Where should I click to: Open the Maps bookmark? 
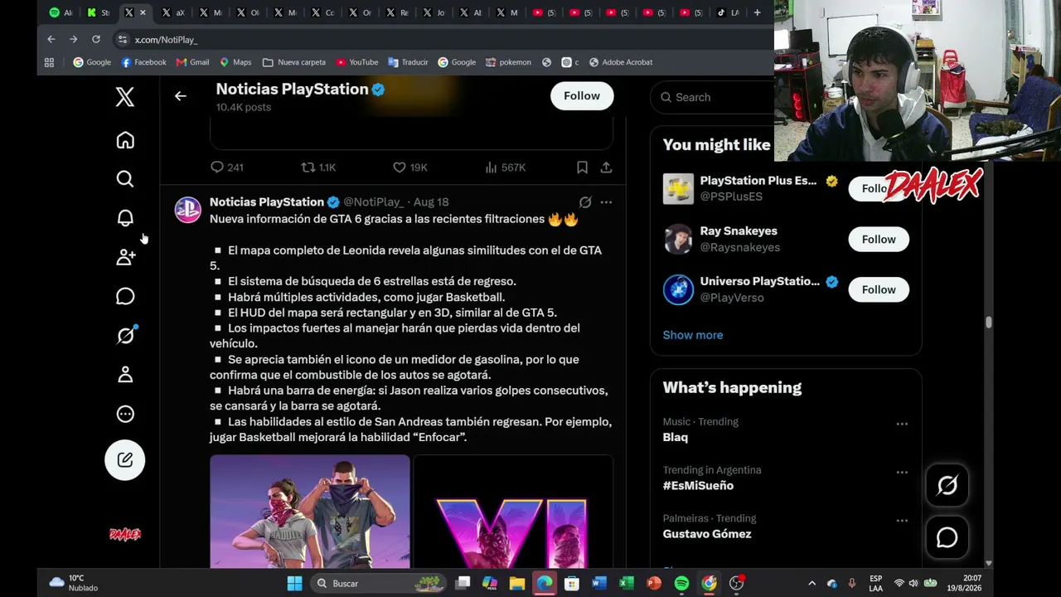point(235,62)
